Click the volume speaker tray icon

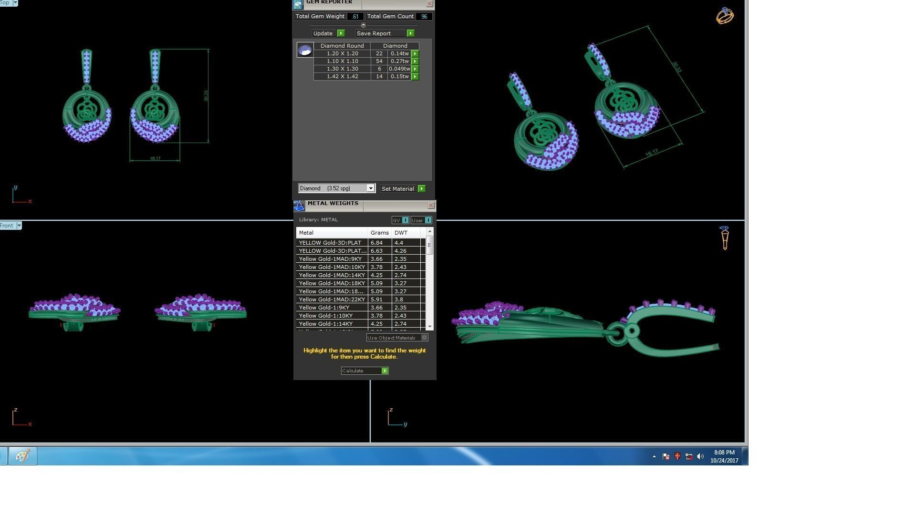[x=700, y=457]
